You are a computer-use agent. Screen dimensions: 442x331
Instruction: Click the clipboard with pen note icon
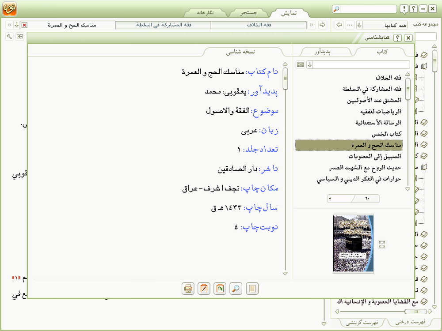coord(204,289)
